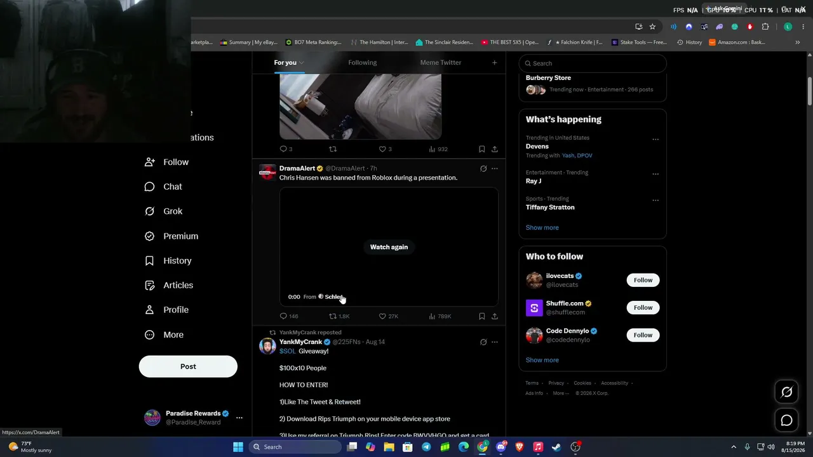The height and width of the screenshot is (457, 813).
Task: Open File Explorer from taskbar
Action: pyautogui.click(x=389, y=447)
